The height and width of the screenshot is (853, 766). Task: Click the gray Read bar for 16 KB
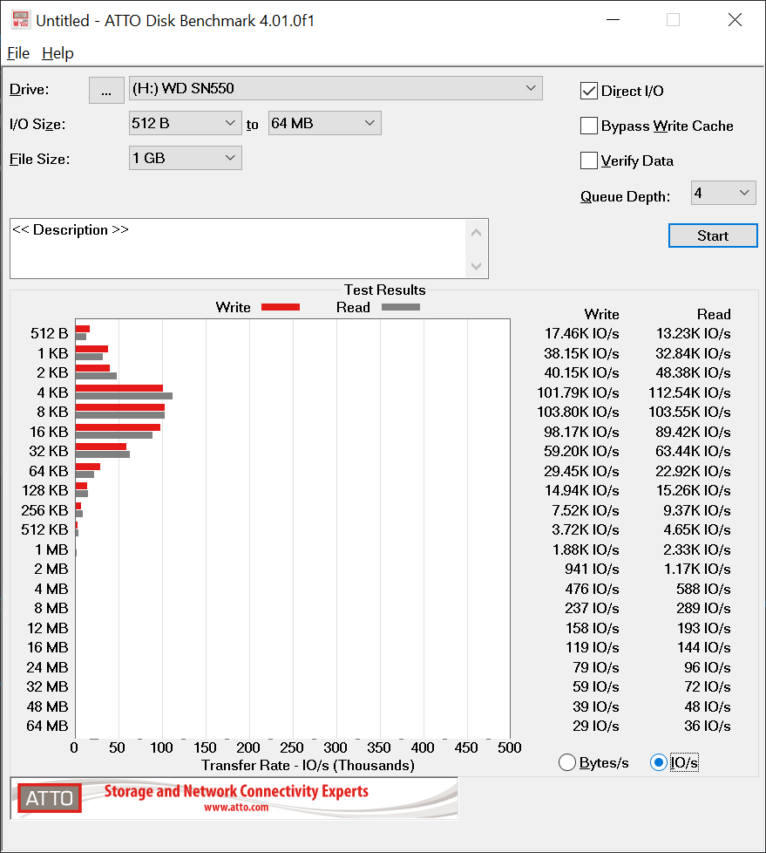pos(114,435)
